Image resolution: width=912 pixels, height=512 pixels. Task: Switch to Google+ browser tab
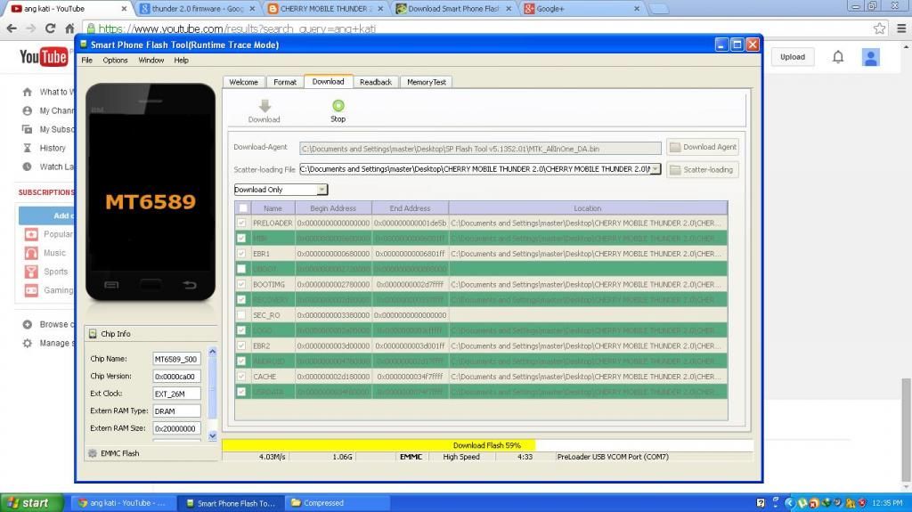[582, 9]
